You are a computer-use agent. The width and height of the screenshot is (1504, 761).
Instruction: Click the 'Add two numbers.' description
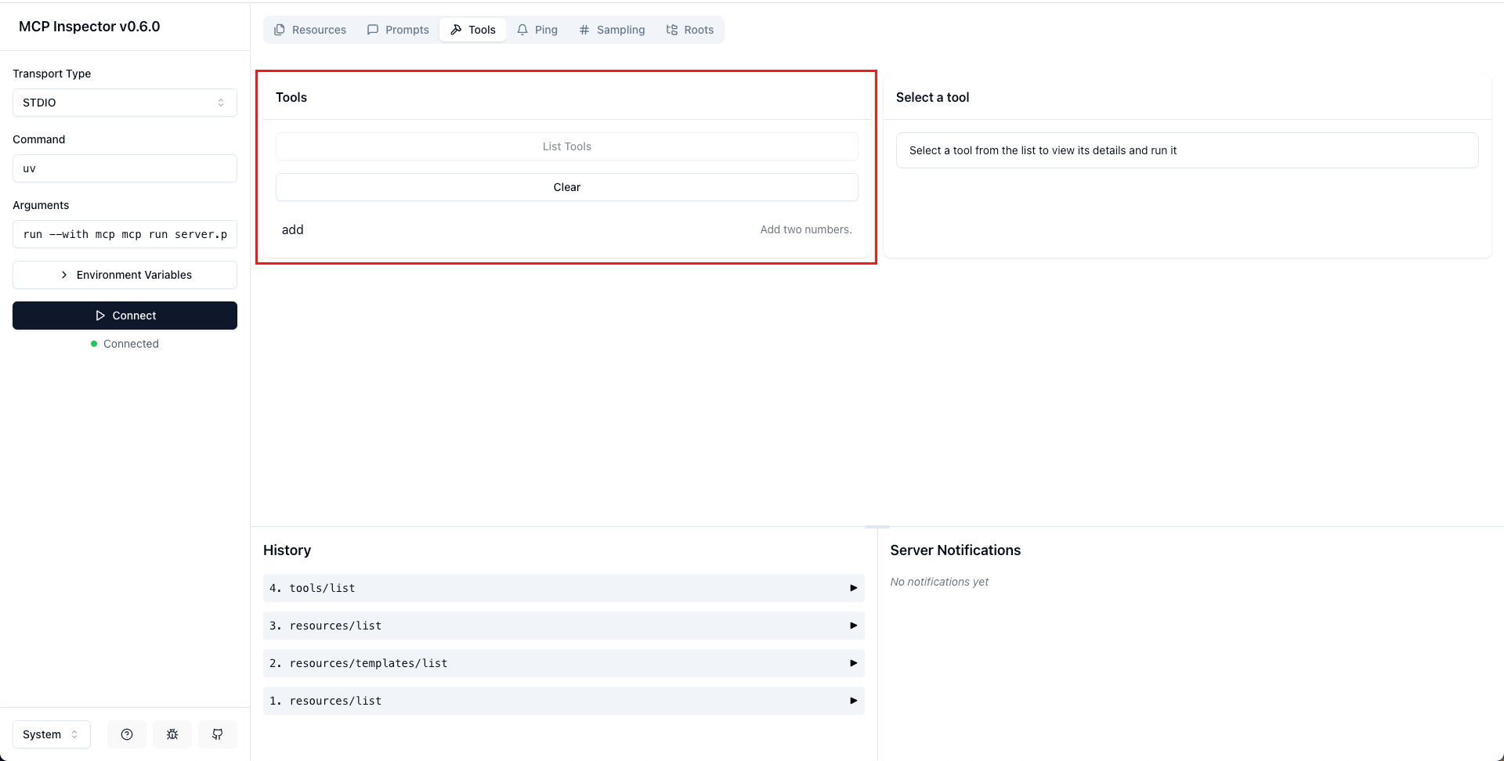click(806, 229)
